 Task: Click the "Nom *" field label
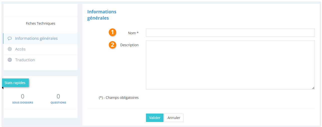point(133,33)
